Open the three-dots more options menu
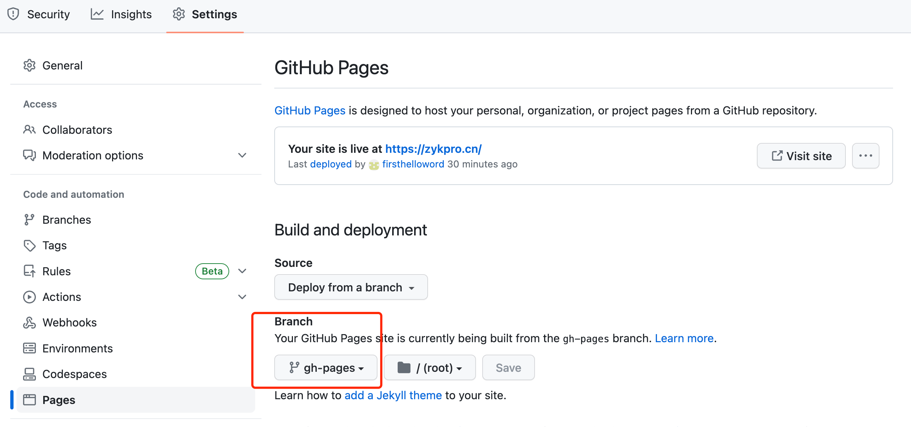The image size is (911, 427). pos(865,156)
